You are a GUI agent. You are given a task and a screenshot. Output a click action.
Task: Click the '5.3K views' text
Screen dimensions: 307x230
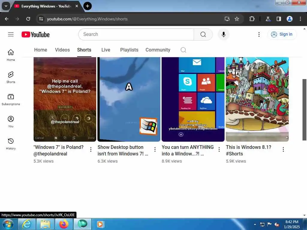pos(43,161)
